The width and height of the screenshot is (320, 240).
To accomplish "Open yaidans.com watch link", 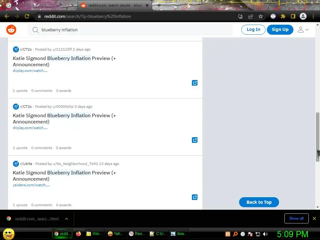I will click(x=31, y=185).
